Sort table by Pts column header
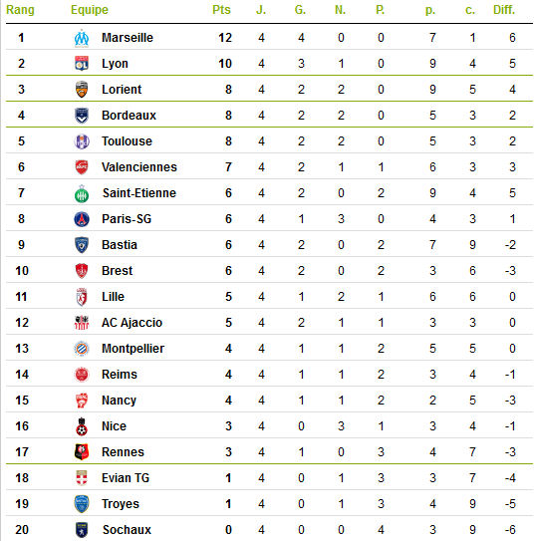This screenshot has width=534, height=541. click(221, 10)
